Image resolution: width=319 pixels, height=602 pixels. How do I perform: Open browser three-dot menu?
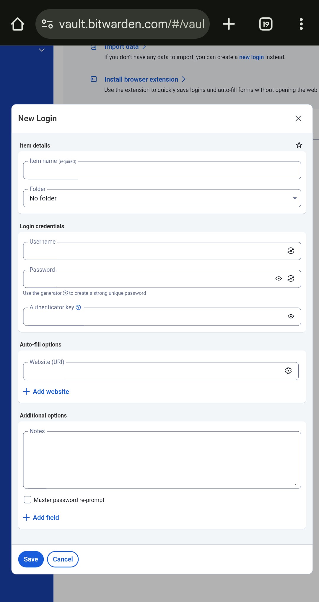point(301,24)
